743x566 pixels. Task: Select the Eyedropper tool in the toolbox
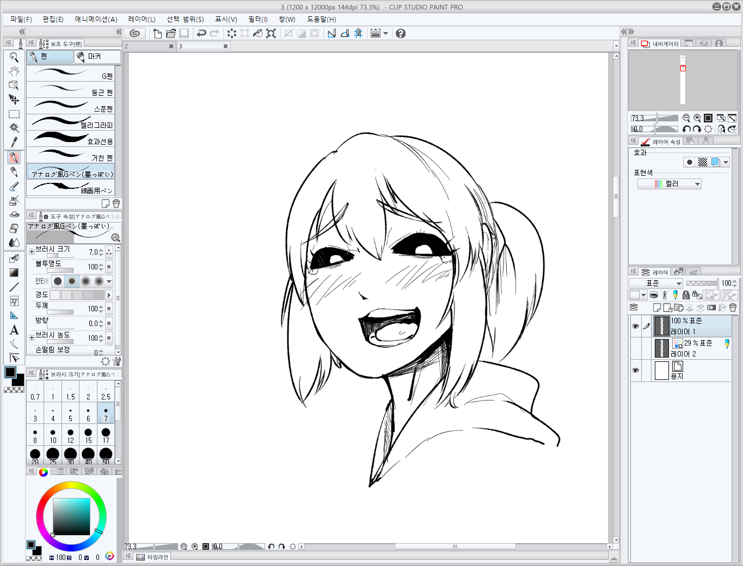14,142
